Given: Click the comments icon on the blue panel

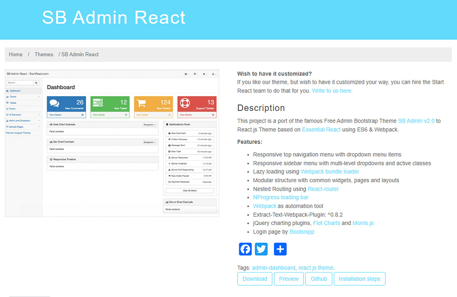Looking at the screenshot, I should point(54,103).
